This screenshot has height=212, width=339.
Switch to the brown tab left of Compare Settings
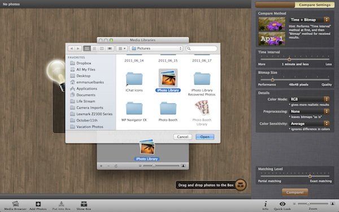(x=275, y=5)
